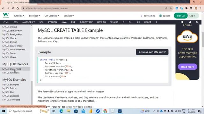Open the Mail app on the taskbar
Viewport: 204px width, 114px height.
click(x=84, y=111)
